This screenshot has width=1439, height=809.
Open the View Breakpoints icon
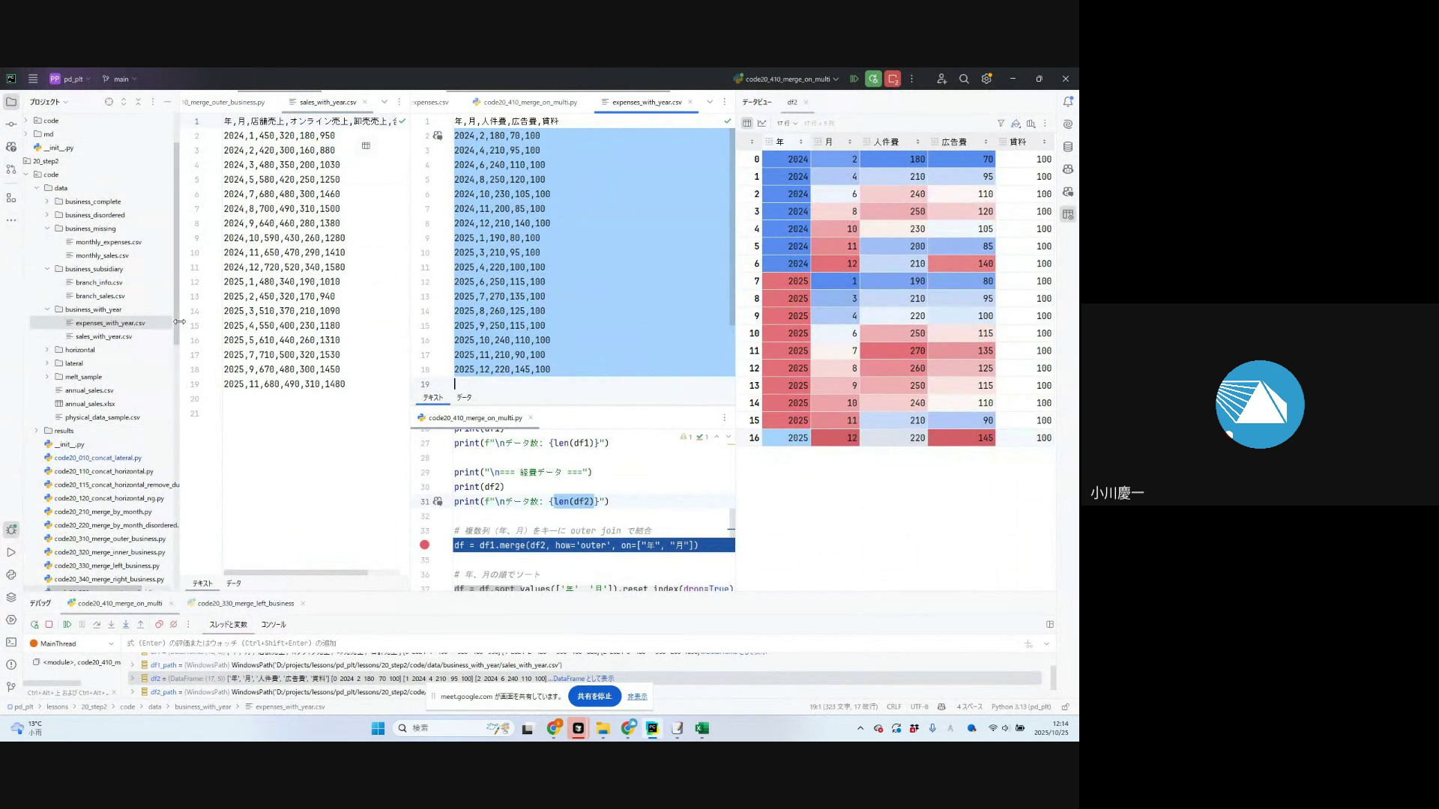(x=159, y=625)
